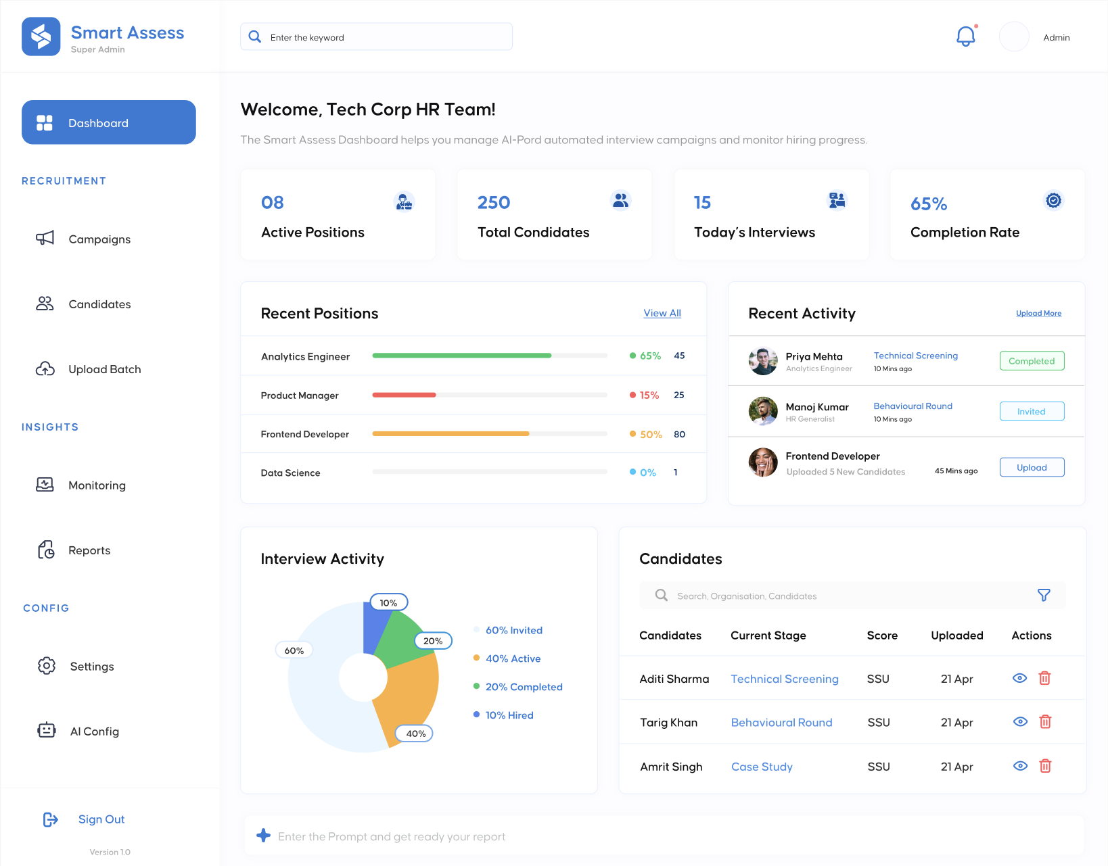The width and height of the screenshot is (1108, 866).
Task: Click the filter icon in the Candidates search bar
Action: tap(1044, 595)
